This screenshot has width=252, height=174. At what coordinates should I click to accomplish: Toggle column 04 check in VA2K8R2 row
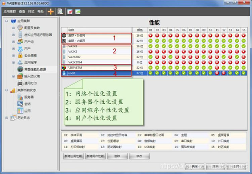171,57
